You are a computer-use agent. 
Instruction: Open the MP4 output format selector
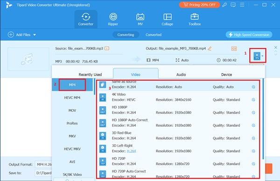tap(258, 56)
